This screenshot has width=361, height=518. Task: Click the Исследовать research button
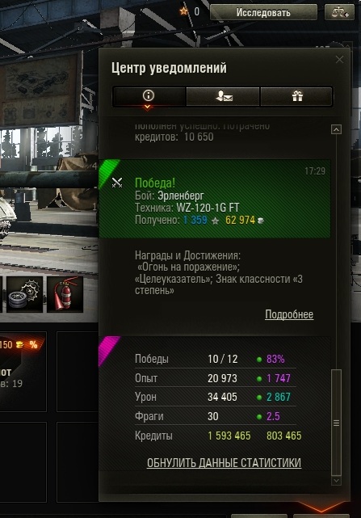[x=263, y=12]
